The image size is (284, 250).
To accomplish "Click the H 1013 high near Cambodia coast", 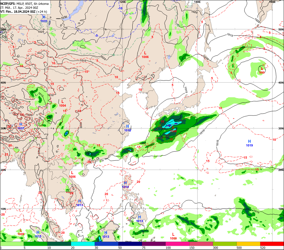I will [x=80, y=203].
